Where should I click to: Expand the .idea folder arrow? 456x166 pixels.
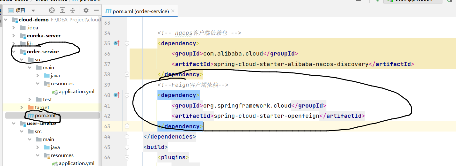pos(14,28)
